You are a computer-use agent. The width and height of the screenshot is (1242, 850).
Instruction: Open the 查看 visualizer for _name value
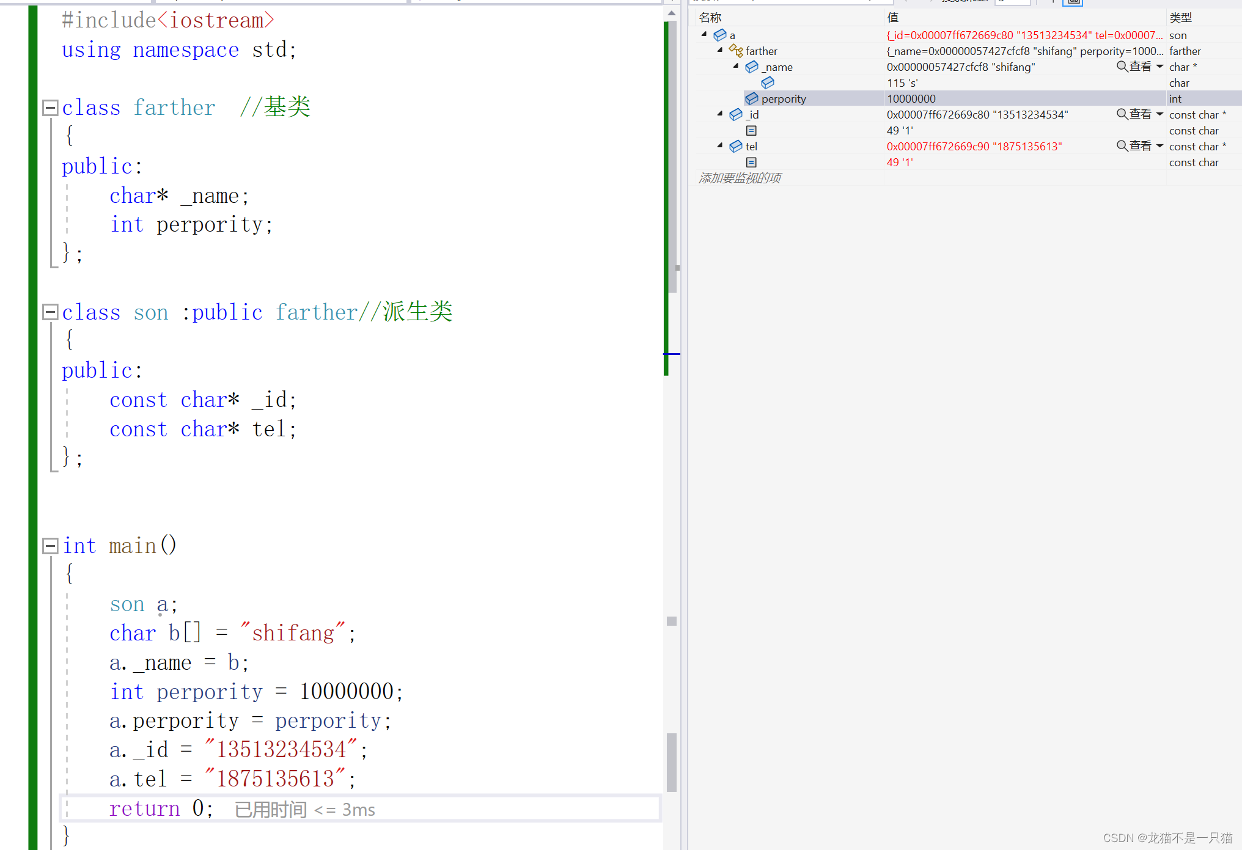pyautogui.click(x=1134, y=67)
